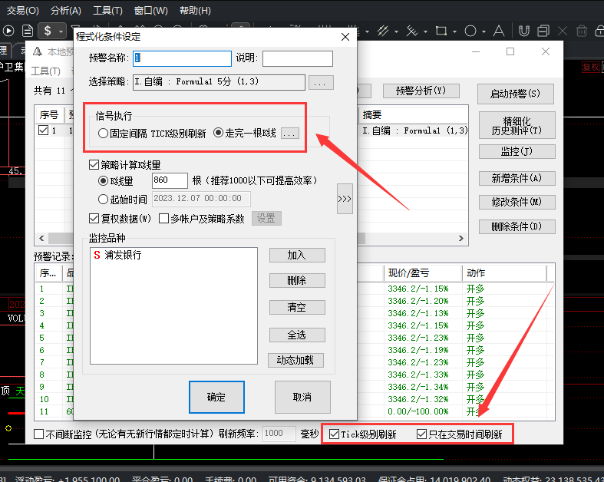604x482 pixels.
Task: Click the 全选 button
Action: [297, 335]
